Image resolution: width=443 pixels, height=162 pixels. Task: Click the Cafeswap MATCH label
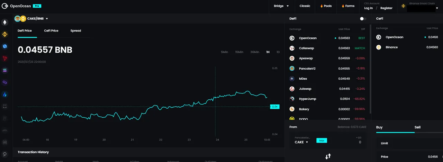point(360,48)
